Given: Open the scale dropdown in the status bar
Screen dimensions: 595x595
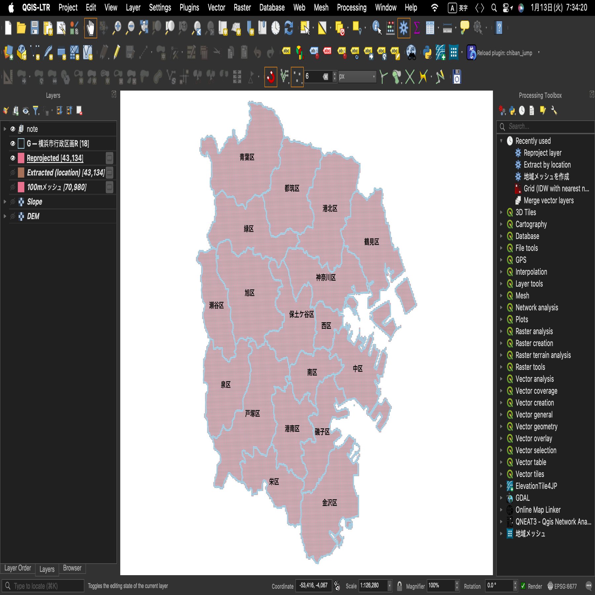Looking at the screenshot, I should click(389, 586).
